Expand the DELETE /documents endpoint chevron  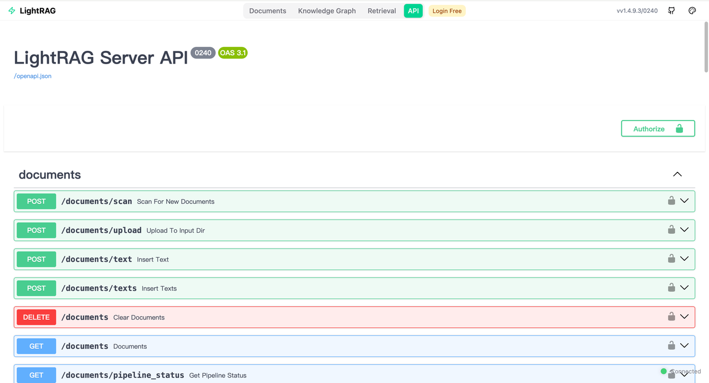pyautogui.click(x=684, y=317)
